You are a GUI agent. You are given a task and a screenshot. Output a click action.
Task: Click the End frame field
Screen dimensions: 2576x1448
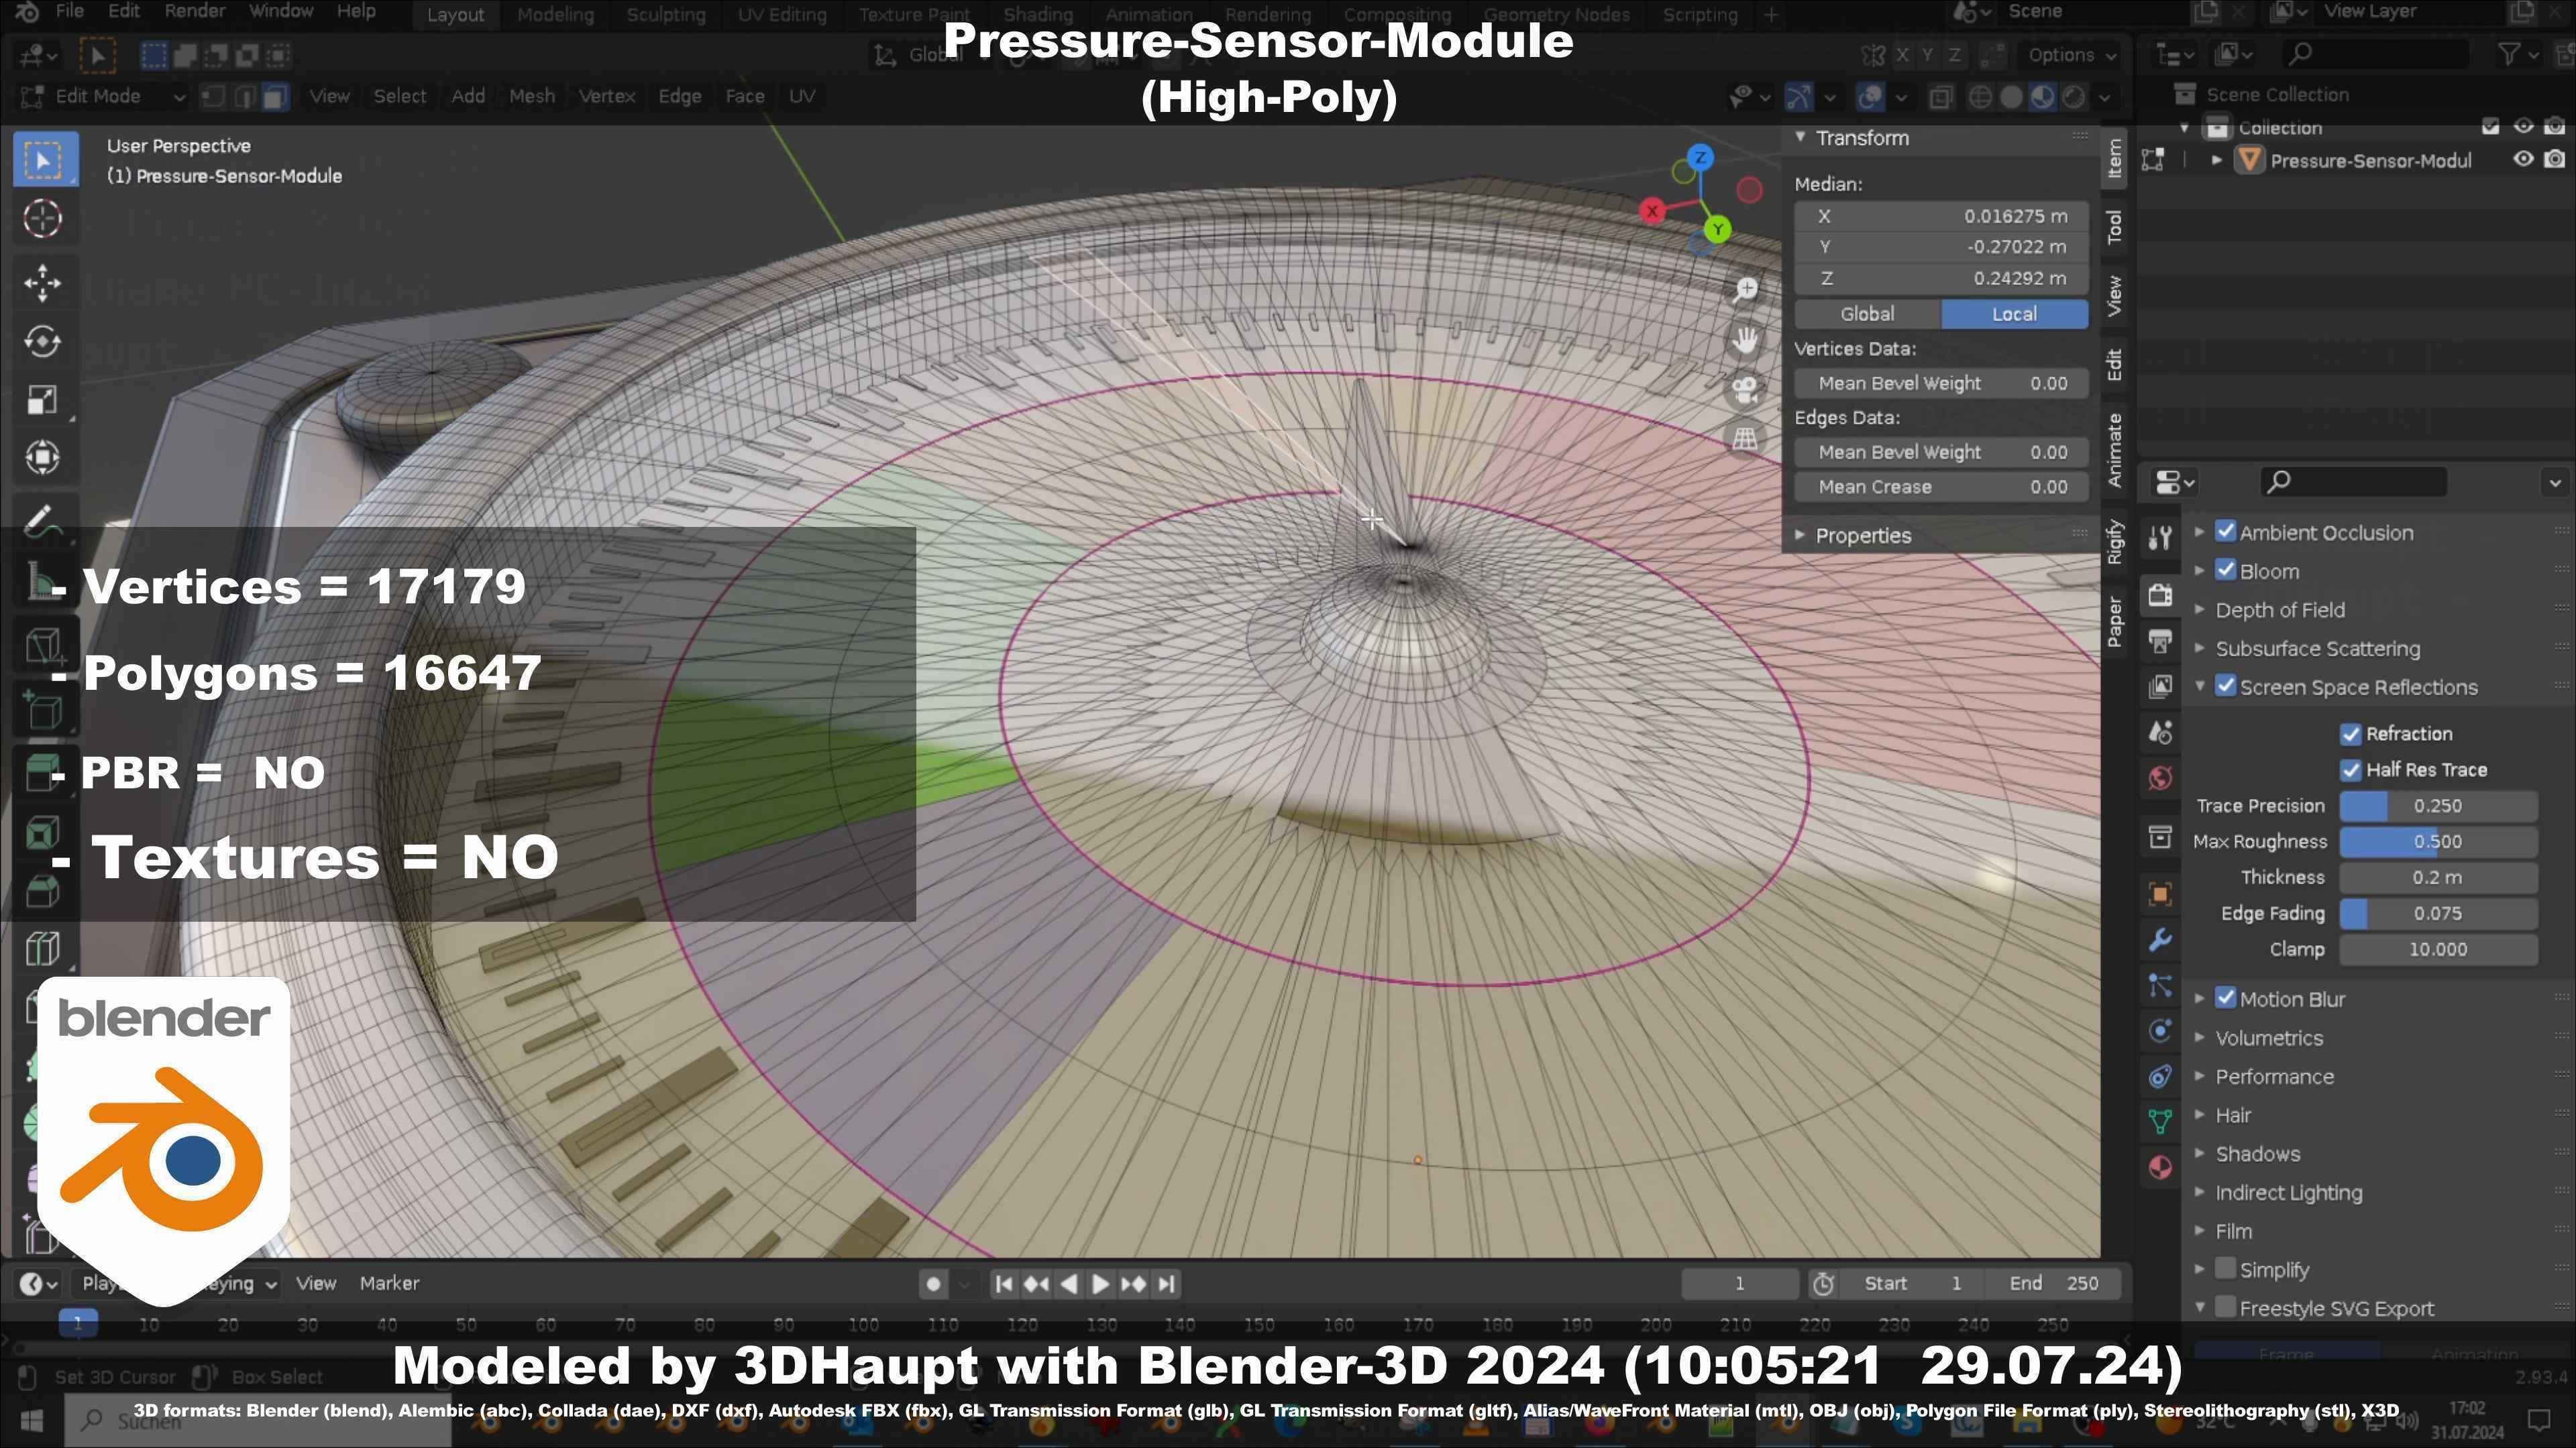2054,1284
